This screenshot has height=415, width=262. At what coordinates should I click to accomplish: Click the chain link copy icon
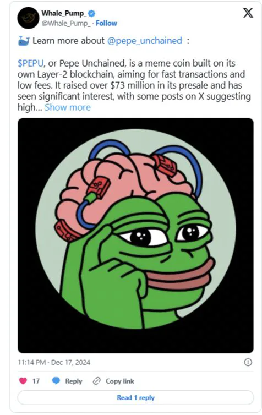[x=96, y=381]
